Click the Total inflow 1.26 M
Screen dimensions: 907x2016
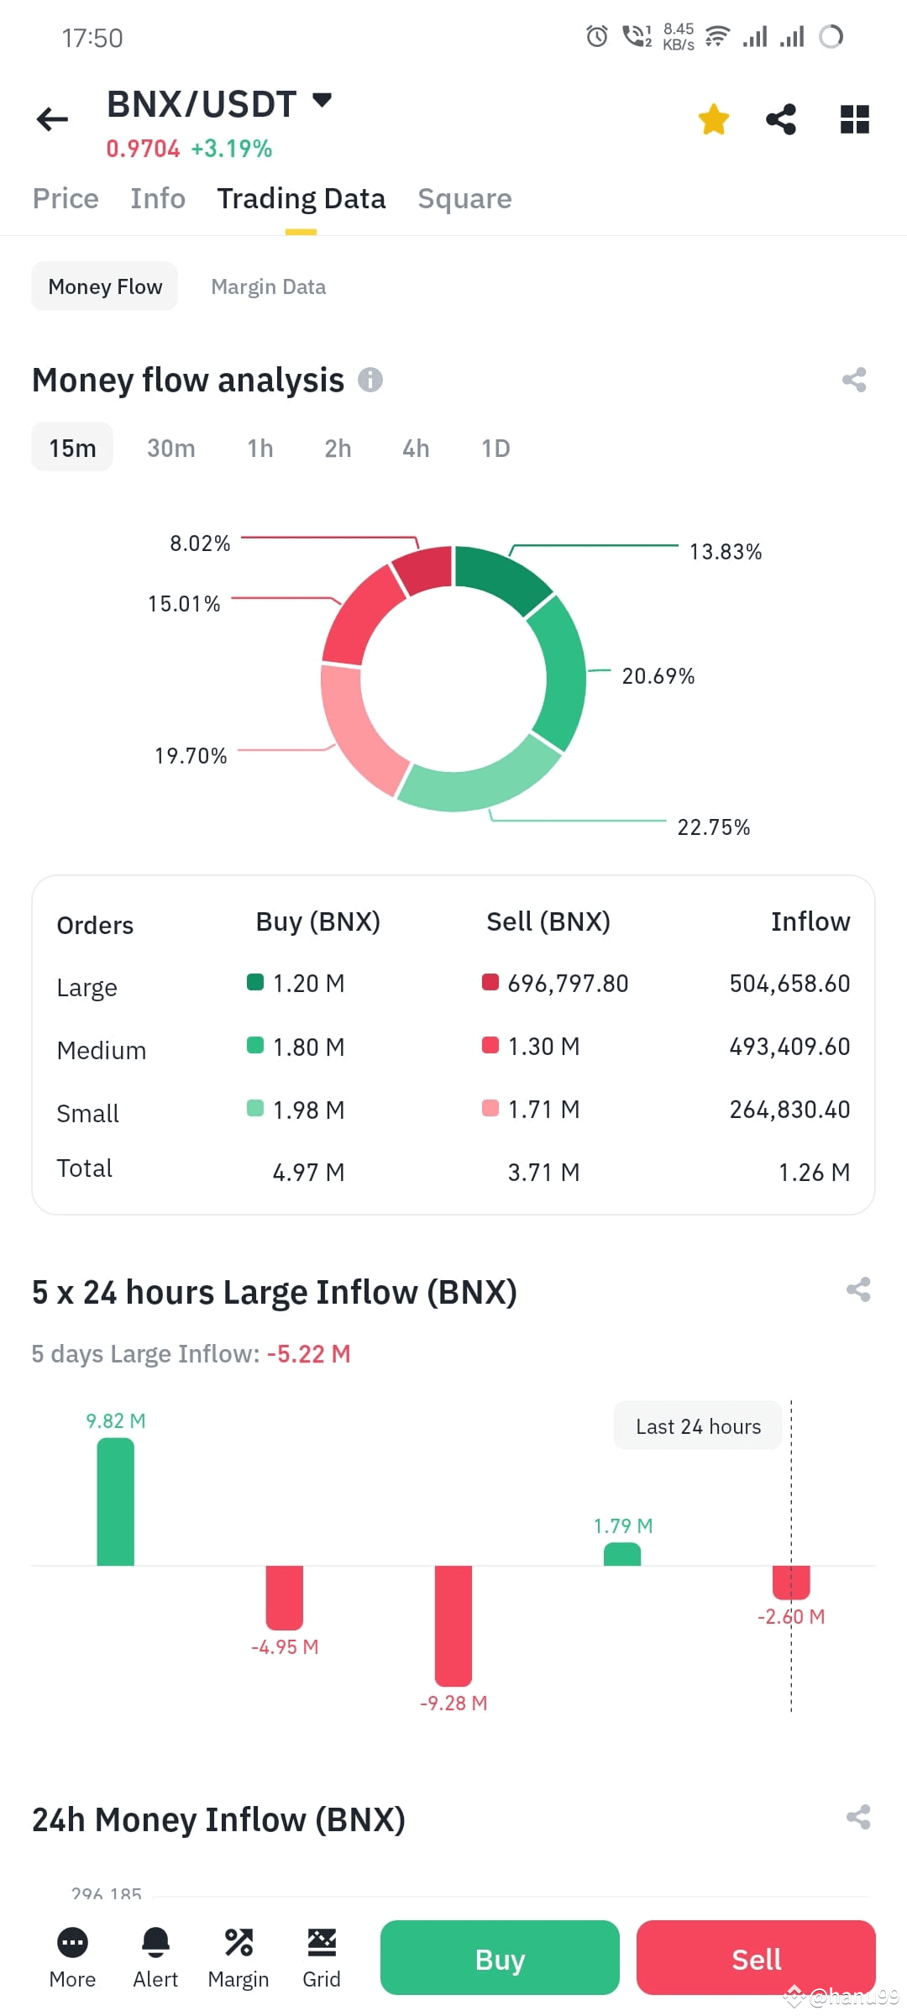[814, 1172]
